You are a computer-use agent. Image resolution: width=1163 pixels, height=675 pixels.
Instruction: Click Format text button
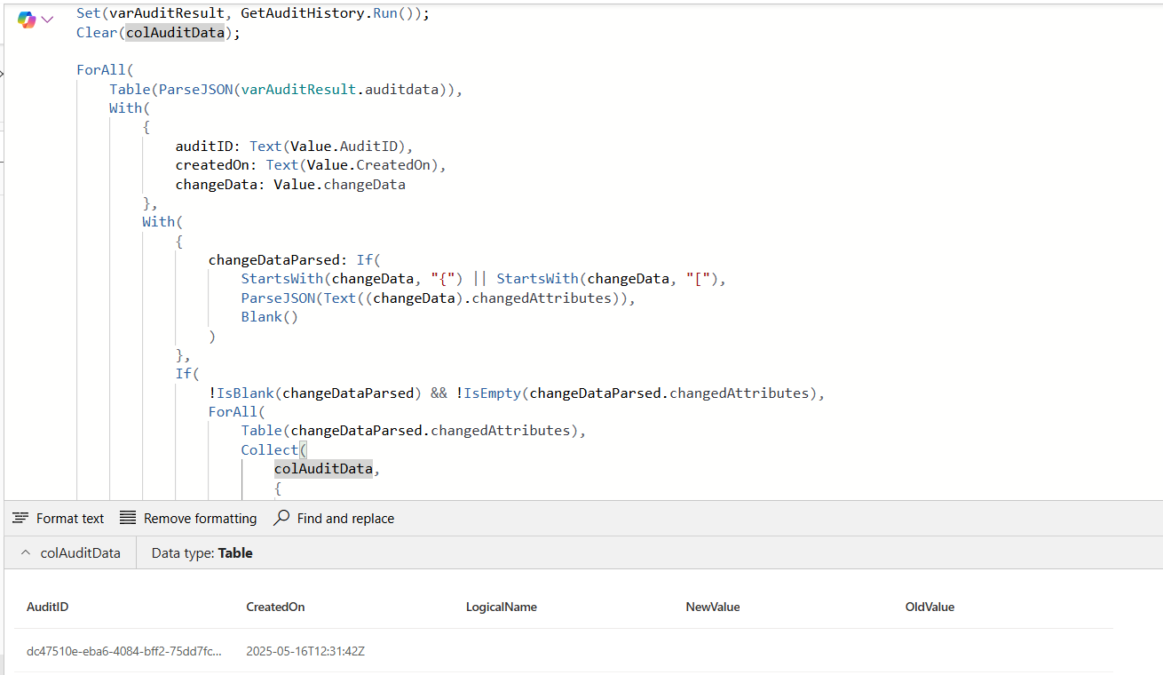59,518
